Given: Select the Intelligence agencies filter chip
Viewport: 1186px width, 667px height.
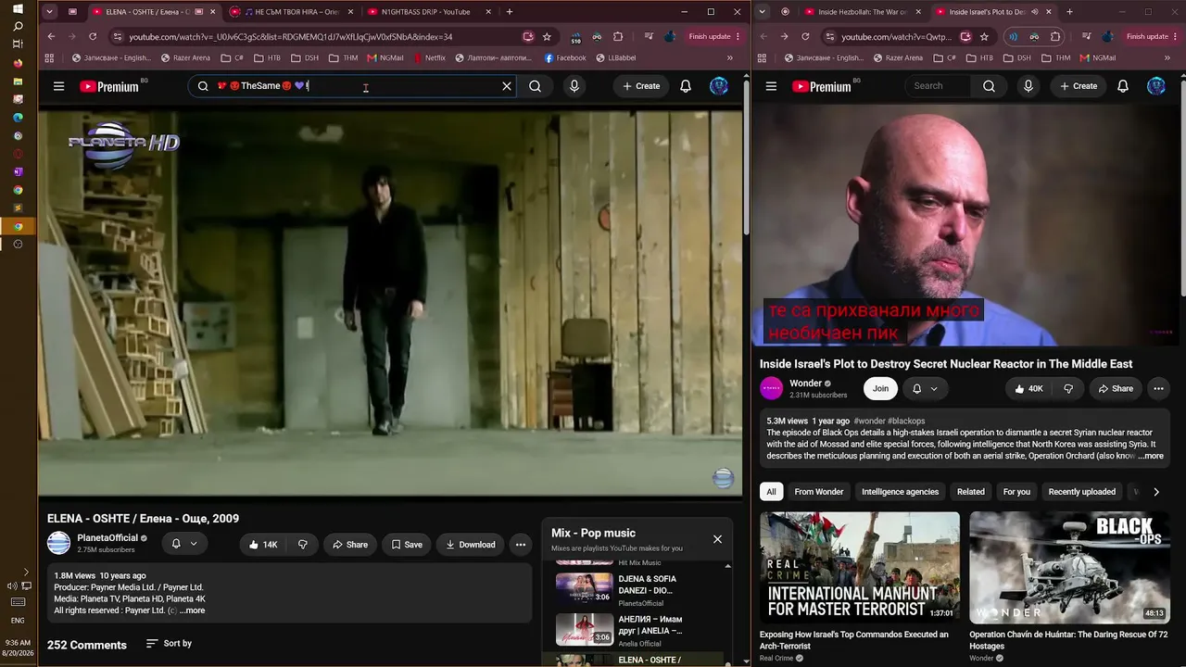Looking at the screenshot, I should (x=900, y=492).
